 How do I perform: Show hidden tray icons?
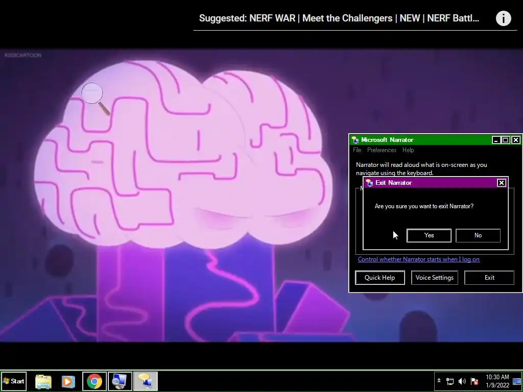[x=439, y=381]
